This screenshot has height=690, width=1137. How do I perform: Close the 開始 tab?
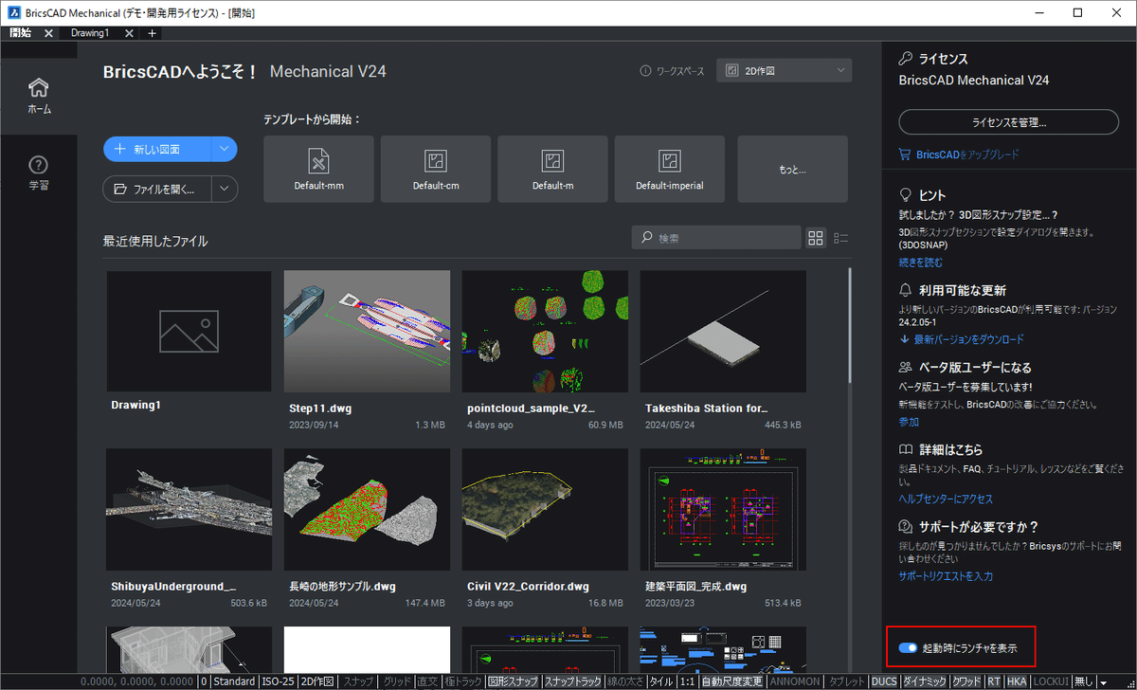point(48,33)
